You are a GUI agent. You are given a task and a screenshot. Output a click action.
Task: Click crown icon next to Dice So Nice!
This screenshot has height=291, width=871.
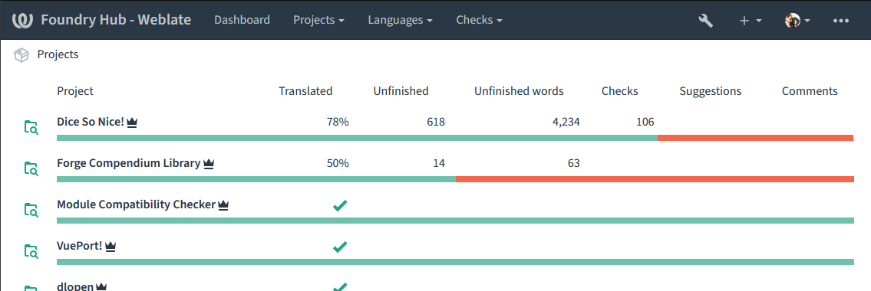pos(132,123)
